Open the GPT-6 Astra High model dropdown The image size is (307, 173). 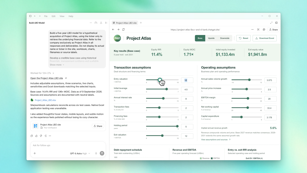pos(80,153)
